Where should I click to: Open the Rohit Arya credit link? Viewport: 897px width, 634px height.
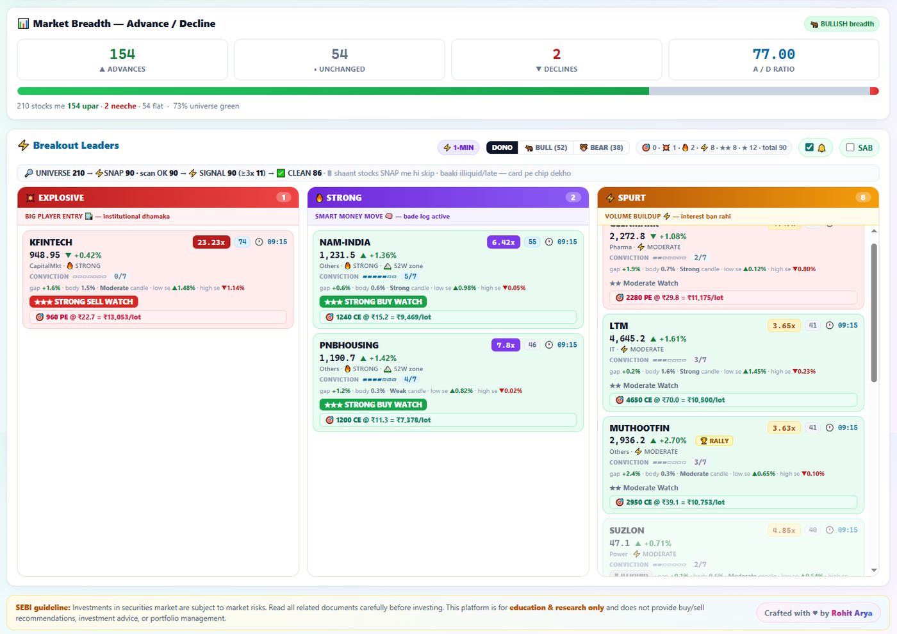(x=852, y=613)
